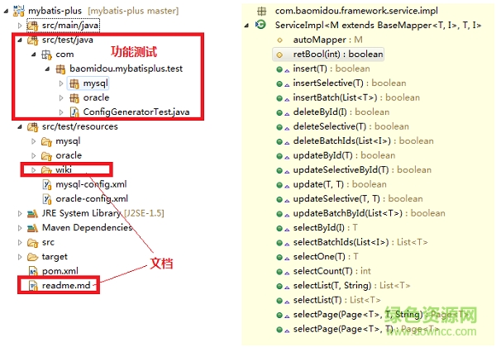This screenshot has width=496, height=347.
Task: Expand JRE System Library node
Action: tap(20, 214)
